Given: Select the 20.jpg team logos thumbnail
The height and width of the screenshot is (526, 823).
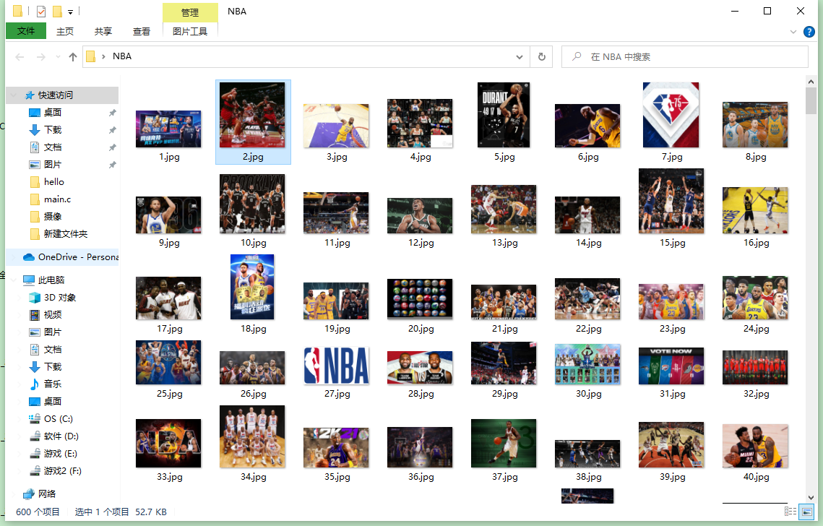Looking at the screenshot, I should pyautogui.click(x=420, y=298).
